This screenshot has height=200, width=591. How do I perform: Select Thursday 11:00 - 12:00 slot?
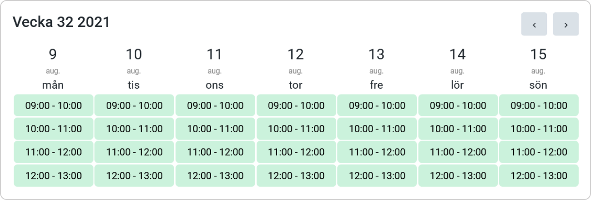pos(296,152)
